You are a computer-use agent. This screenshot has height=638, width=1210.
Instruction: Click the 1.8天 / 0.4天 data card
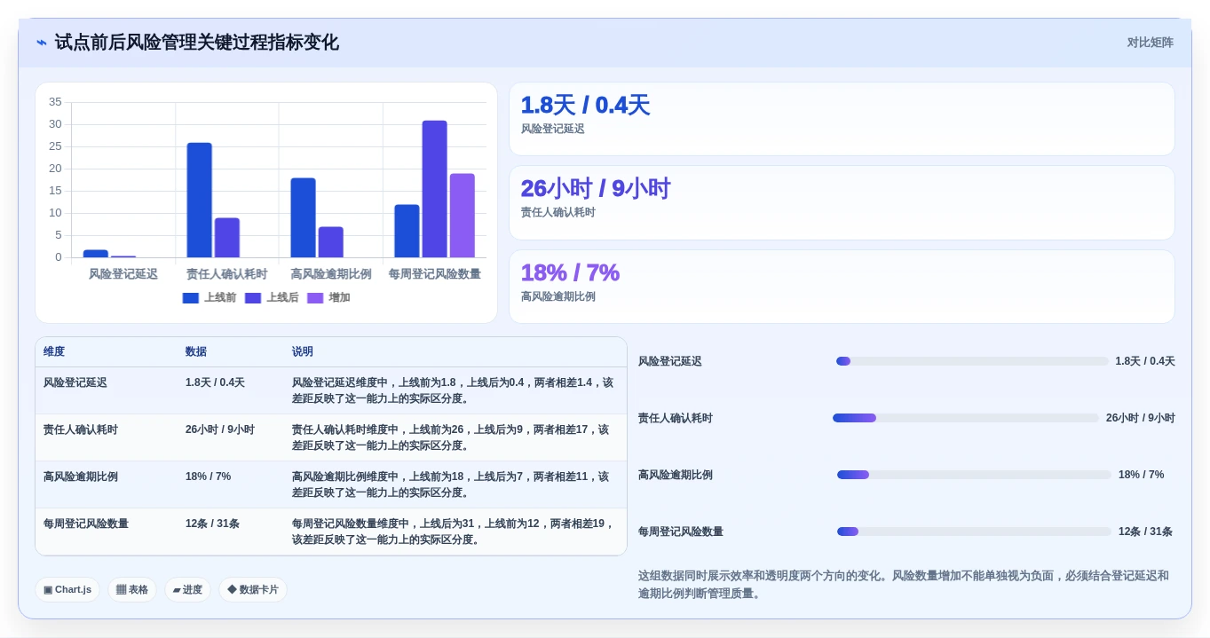coord(842,119)
